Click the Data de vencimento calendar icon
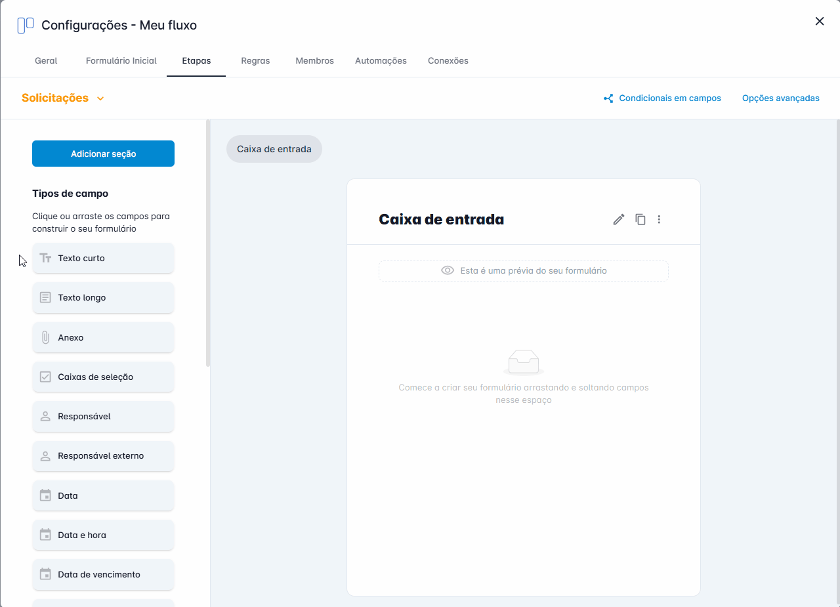This screenshot has width=840, height=607. point(45,574)
